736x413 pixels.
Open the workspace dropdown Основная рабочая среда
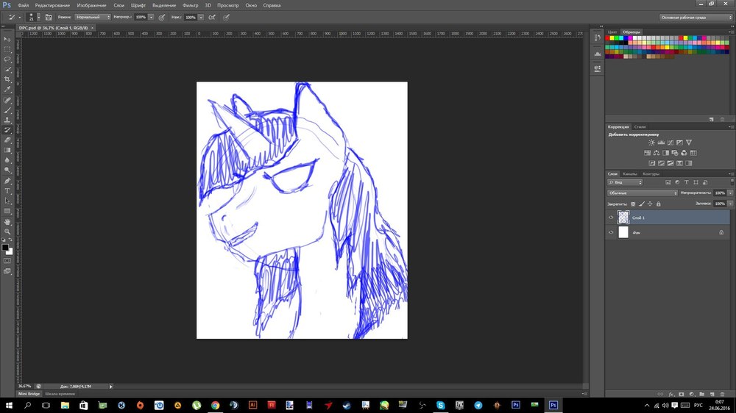click(696, 18)
